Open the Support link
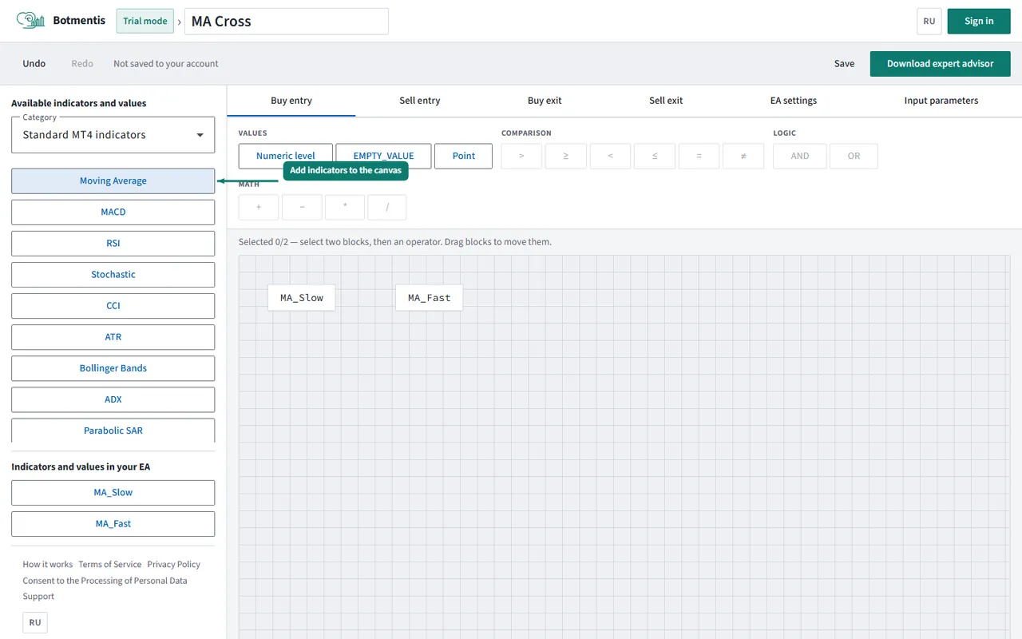Image resolution: width=1022 pixels, height=639 pixels. [x=38, y=597]
